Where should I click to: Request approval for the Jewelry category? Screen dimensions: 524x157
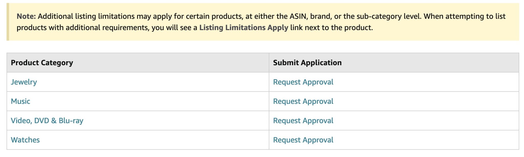[303, 82]
